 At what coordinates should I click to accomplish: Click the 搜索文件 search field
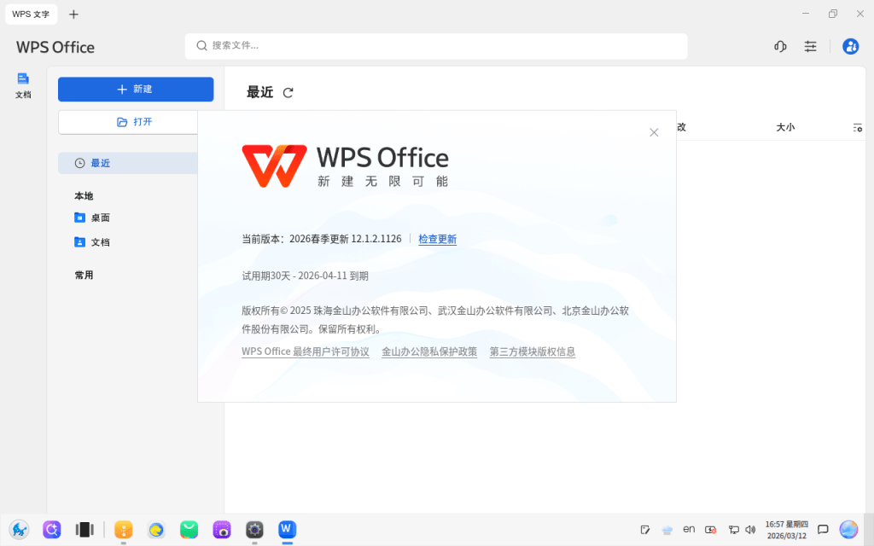pos(436,46)
